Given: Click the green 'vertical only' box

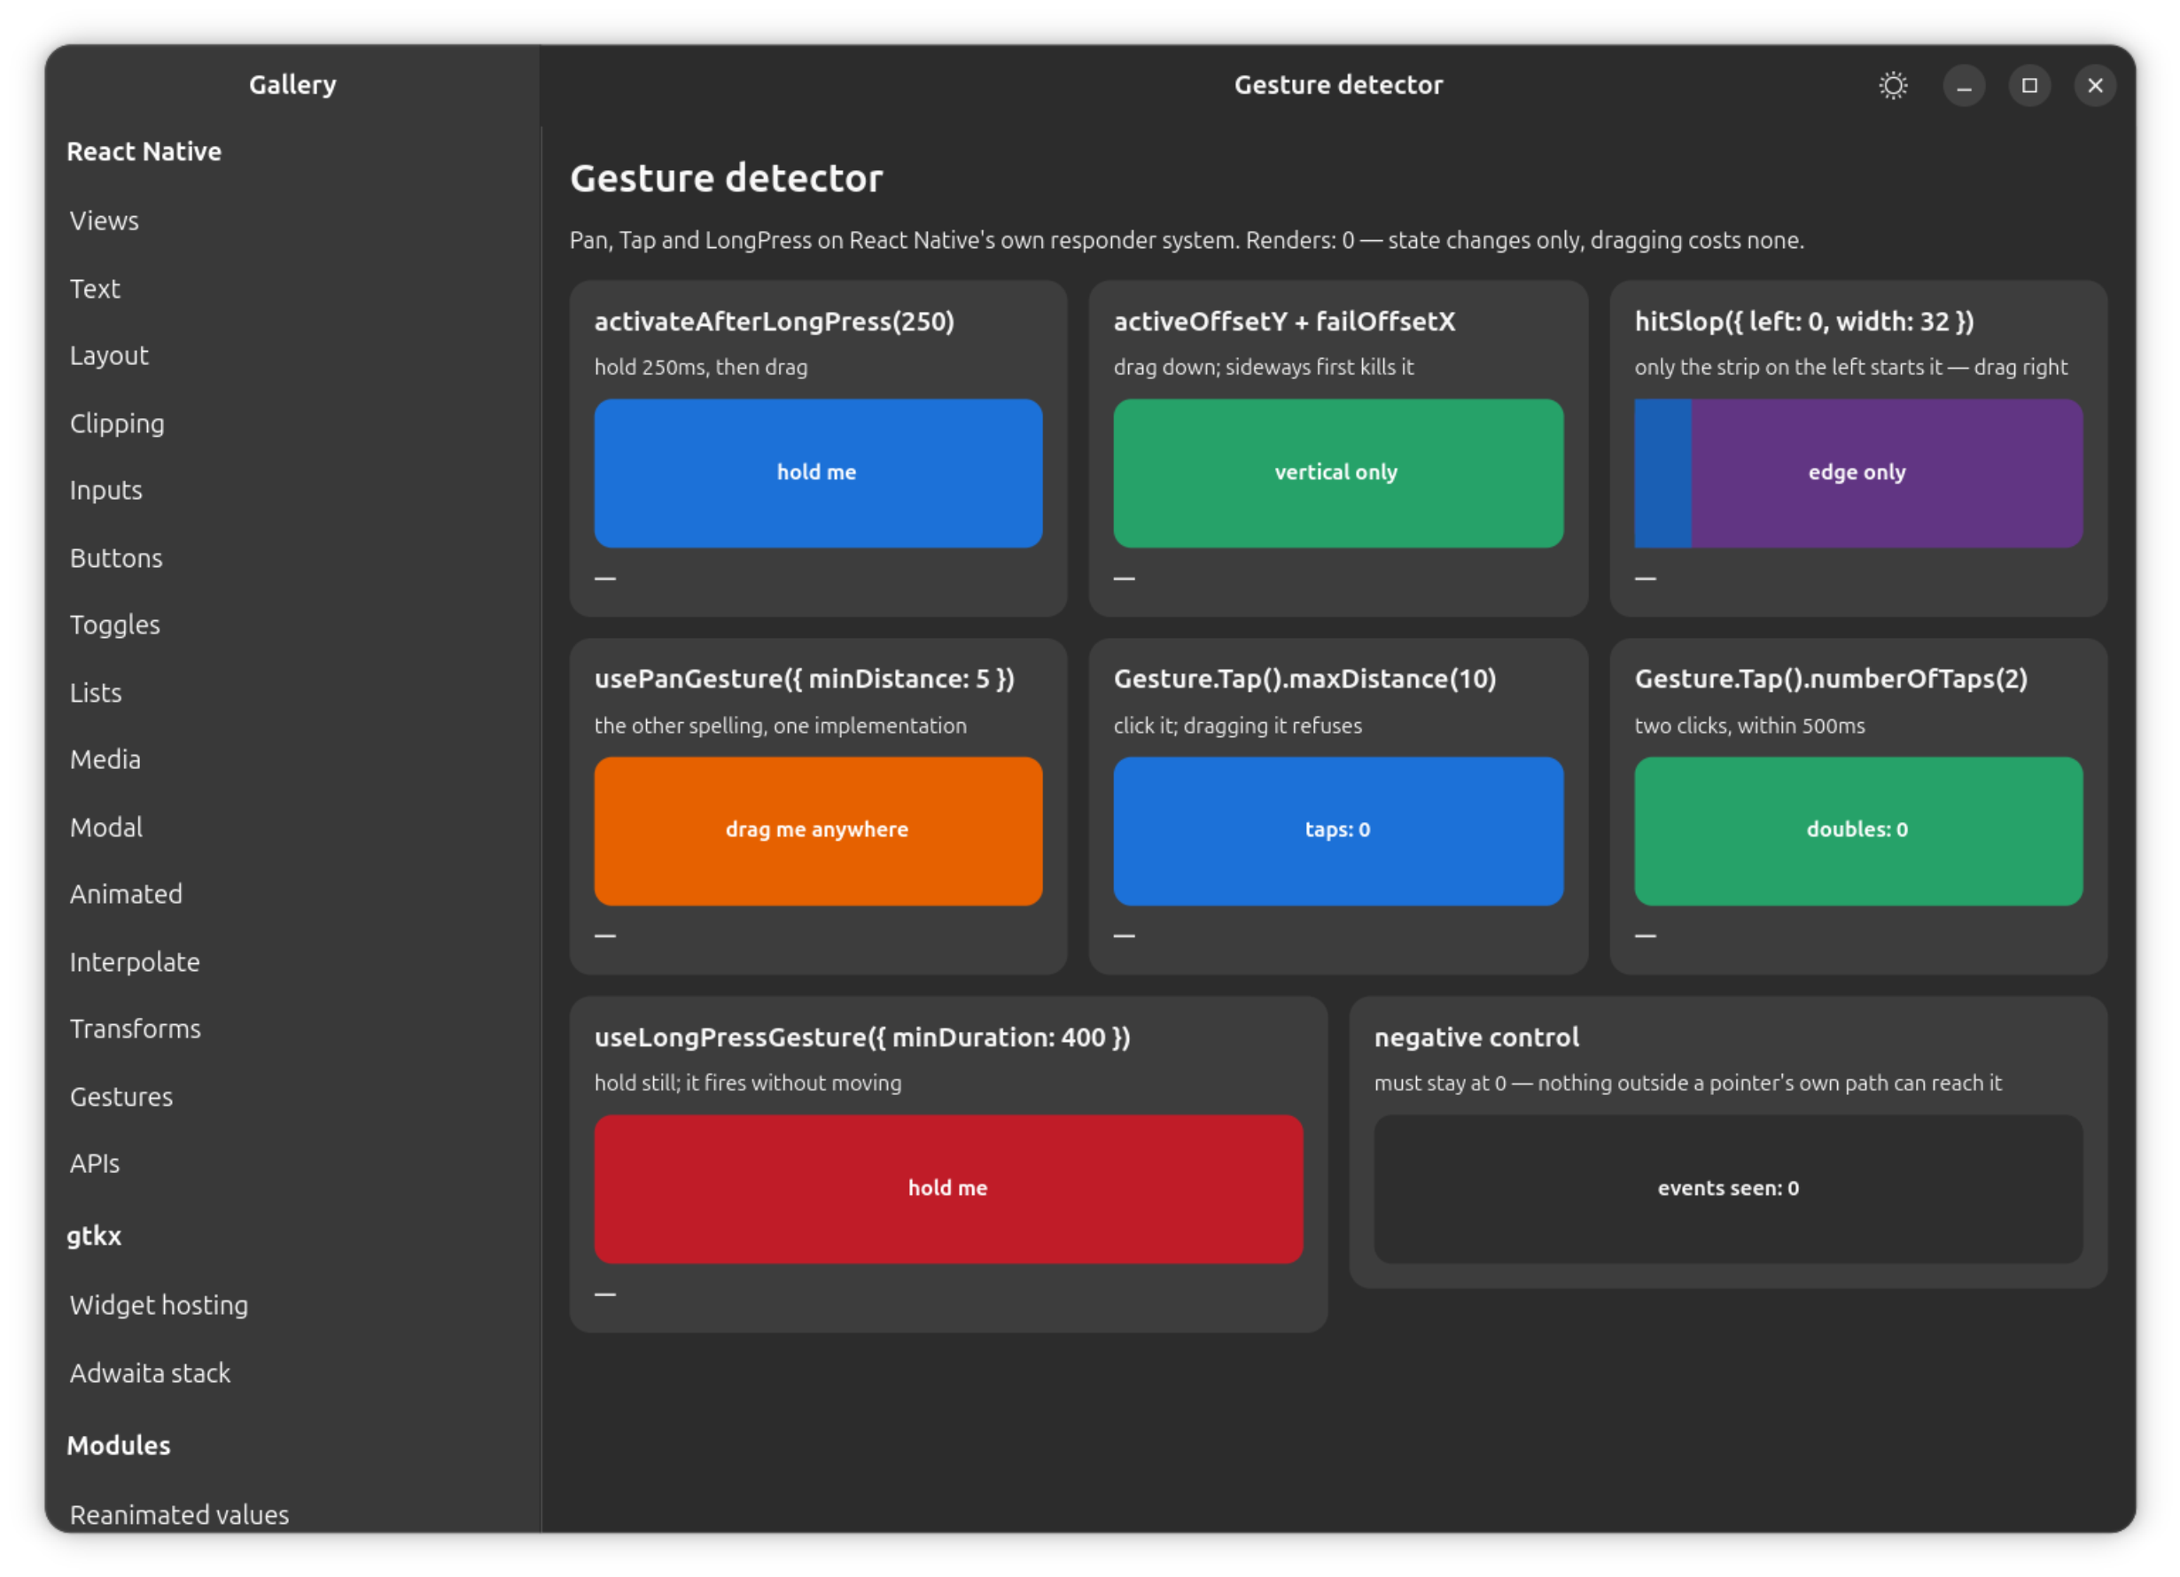Looking at the screenshot, I should pos(1338,473).
